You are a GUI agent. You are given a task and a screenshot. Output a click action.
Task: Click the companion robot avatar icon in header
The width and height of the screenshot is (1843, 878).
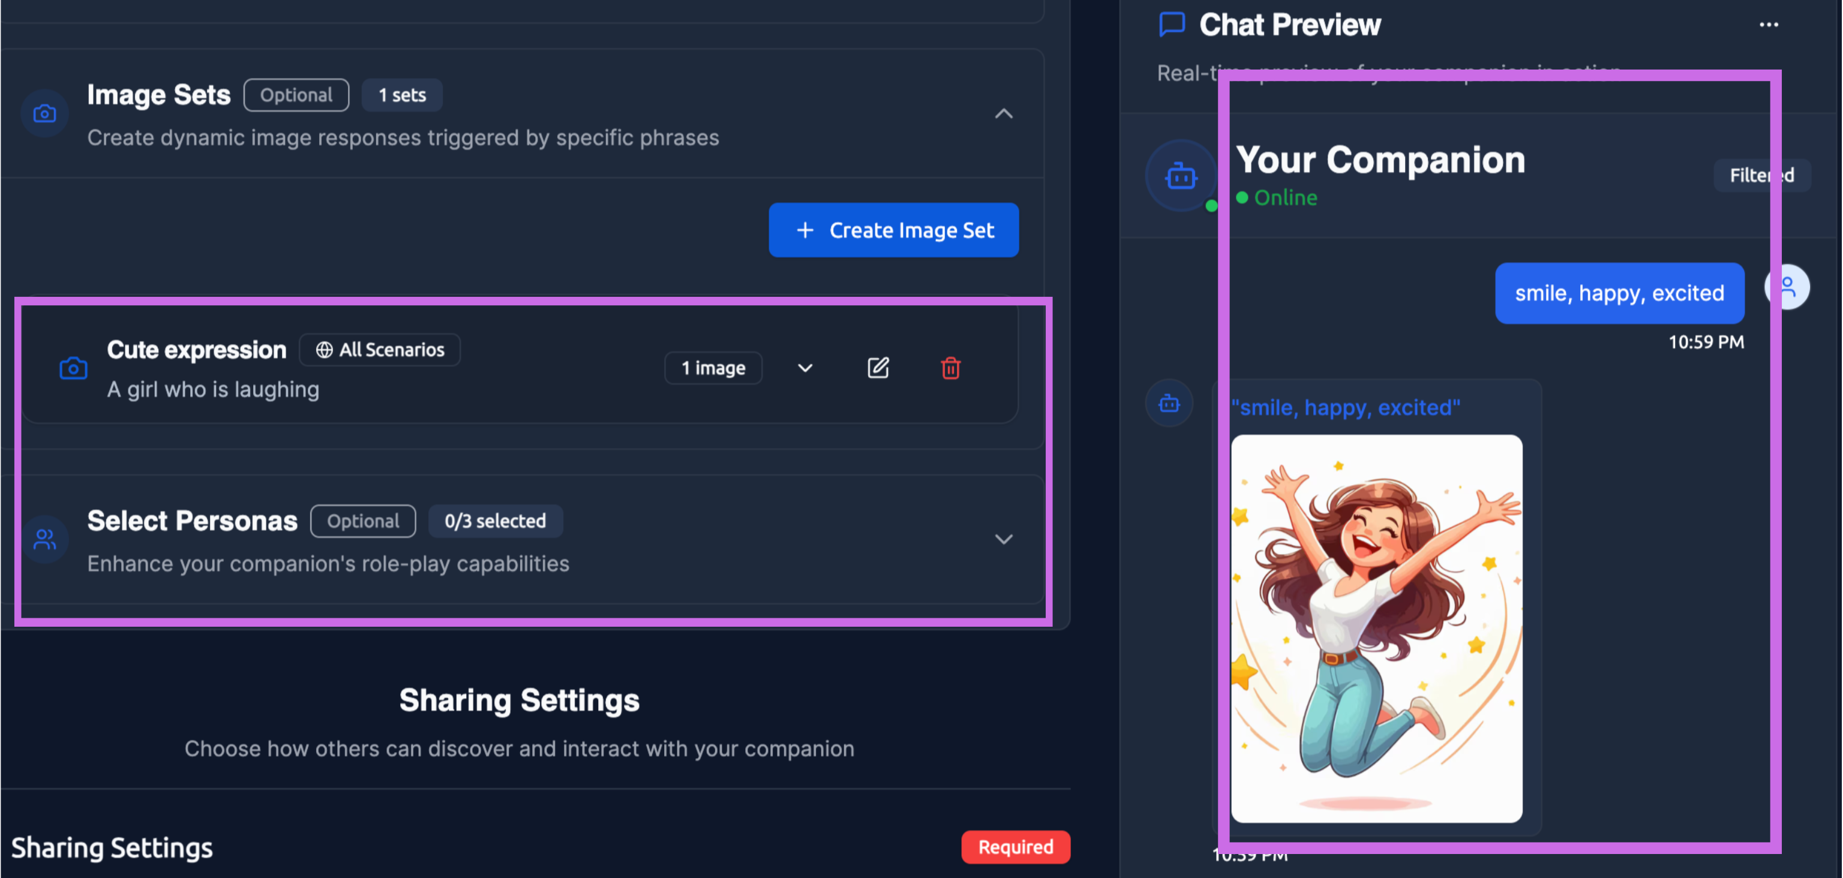[1181, 176]
